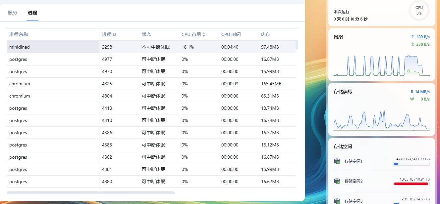Click the 65.31MB memory value

click(x=270, y=96)
